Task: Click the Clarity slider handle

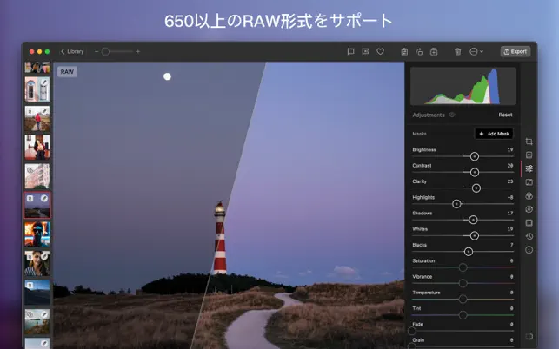Action: coord(476,188)
